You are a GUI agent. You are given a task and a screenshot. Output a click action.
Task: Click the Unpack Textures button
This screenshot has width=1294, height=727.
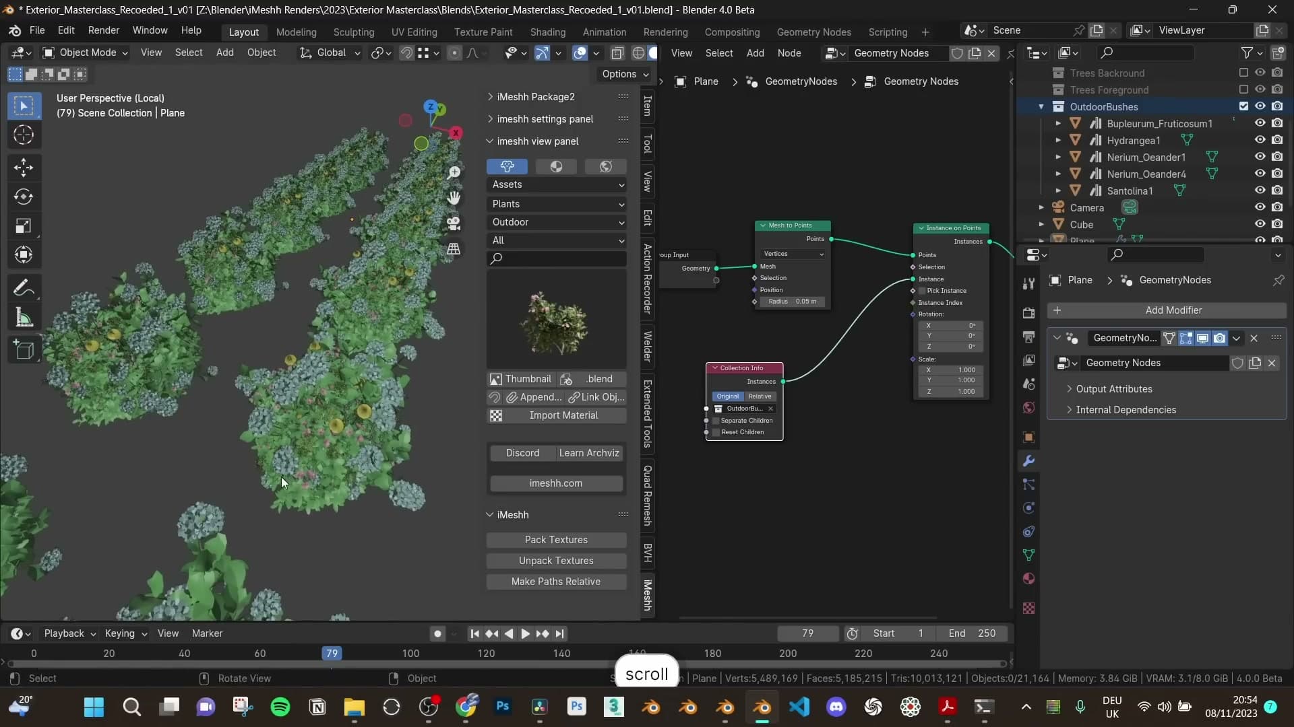556,561
